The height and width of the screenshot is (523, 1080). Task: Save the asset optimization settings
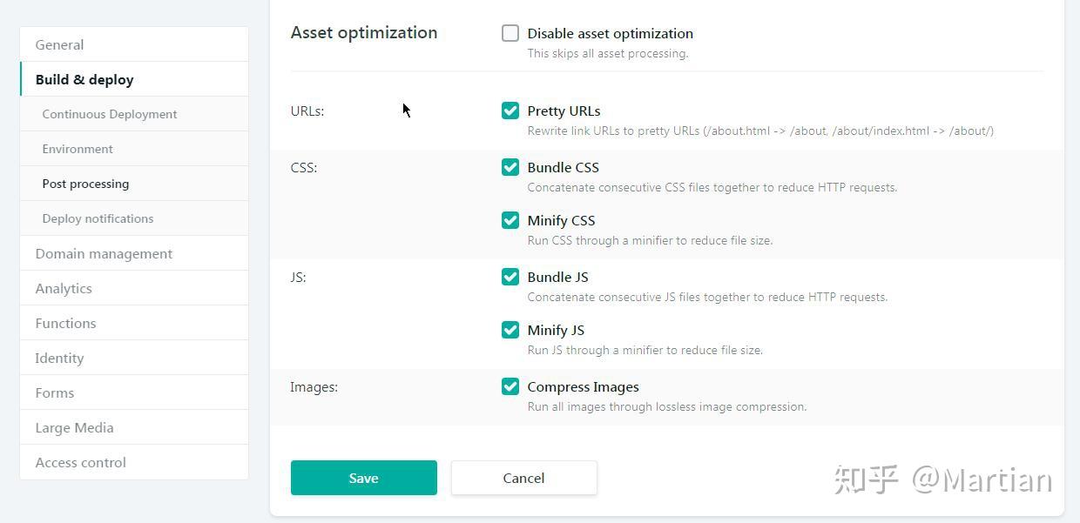coord(363,478)
